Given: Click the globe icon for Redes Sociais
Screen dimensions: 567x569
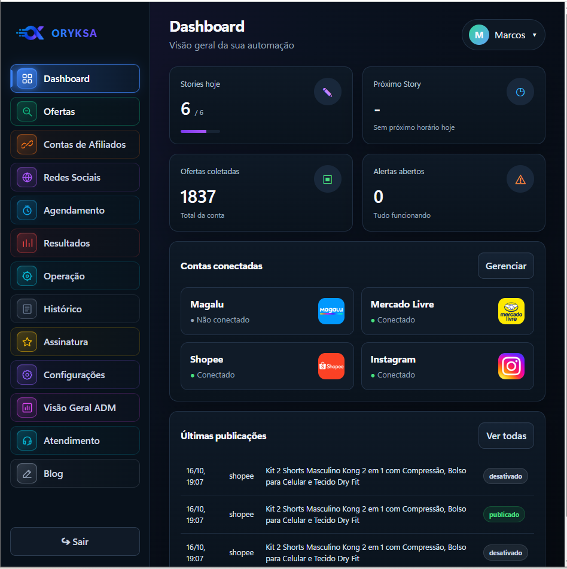Looking at the screenshot, I should 27,177.
